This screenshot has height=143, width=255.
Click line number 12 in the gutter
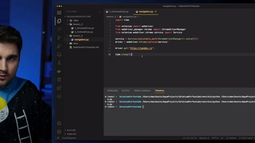(110, 54)
